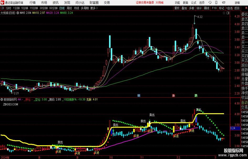Viewport: 248px width, 159px height.
Task: Click the 自动 label in right panel
Action: click(x=245, y=103)
